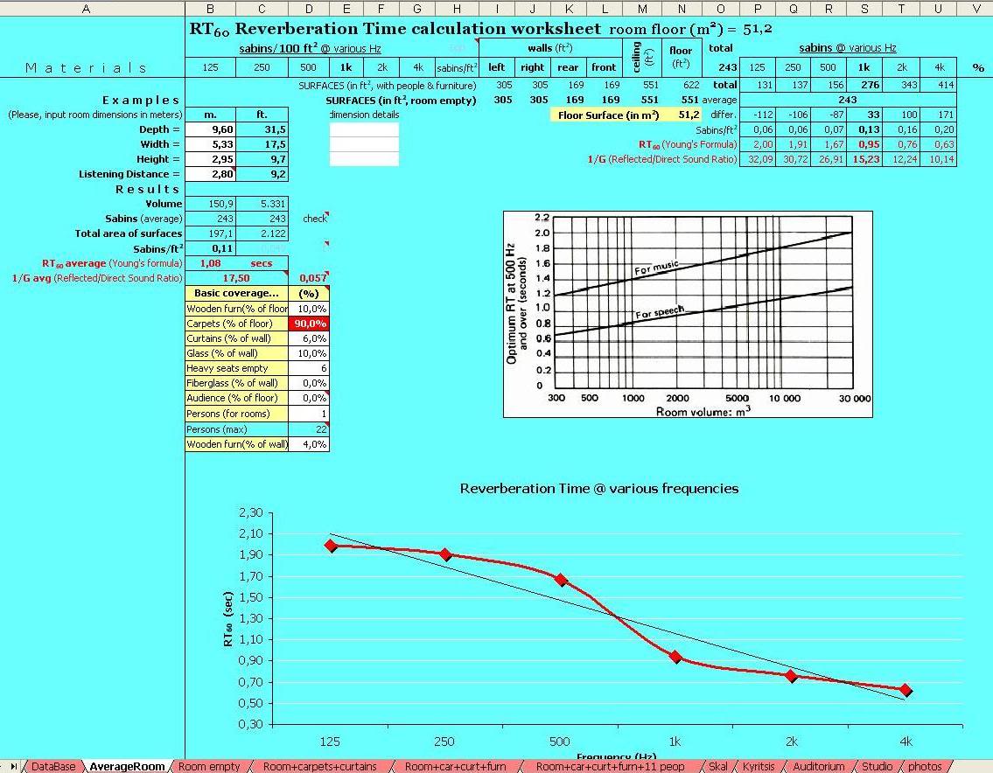Screen dimensions: 993x773
Task: Click the Curtains percentage cell 6,0%
Action: point(309,338)
